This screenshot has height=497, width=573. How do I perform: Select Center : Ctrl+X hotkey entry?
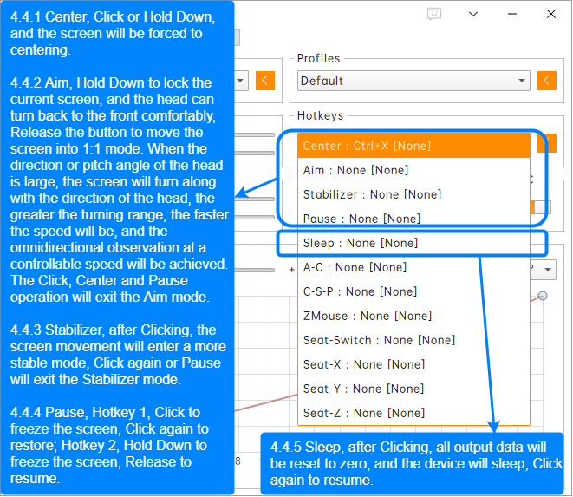413,146
